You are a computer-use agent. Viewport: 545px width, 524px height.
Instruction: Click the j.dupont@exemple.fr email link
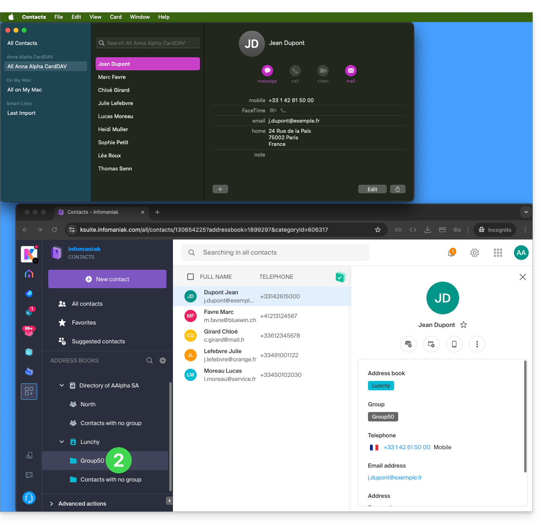[395, 477]
